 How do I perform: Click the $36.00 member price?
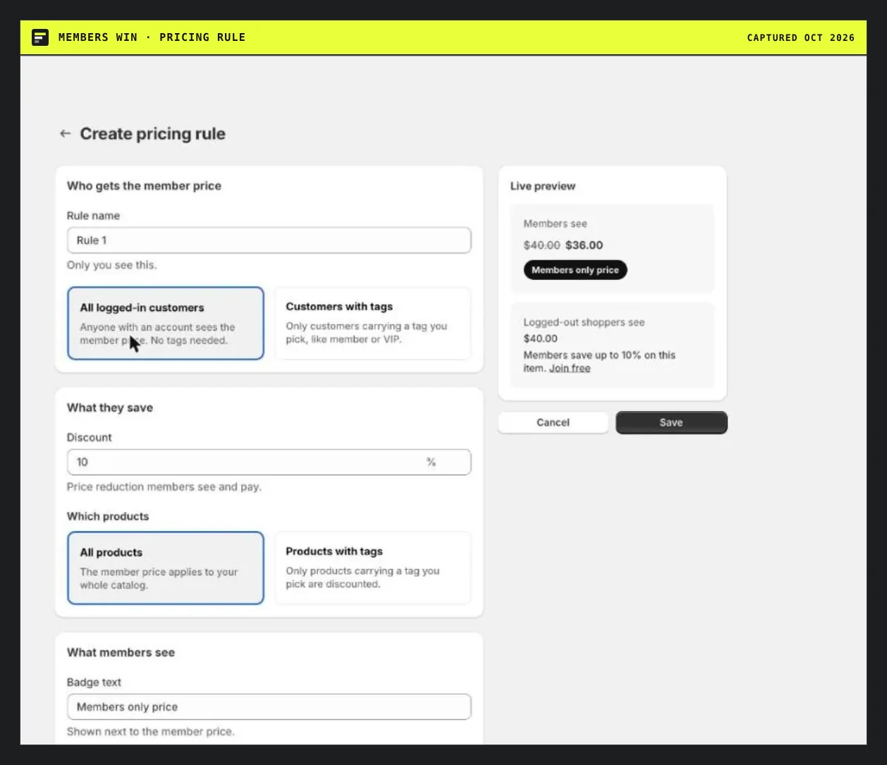(x=584, y=245)
